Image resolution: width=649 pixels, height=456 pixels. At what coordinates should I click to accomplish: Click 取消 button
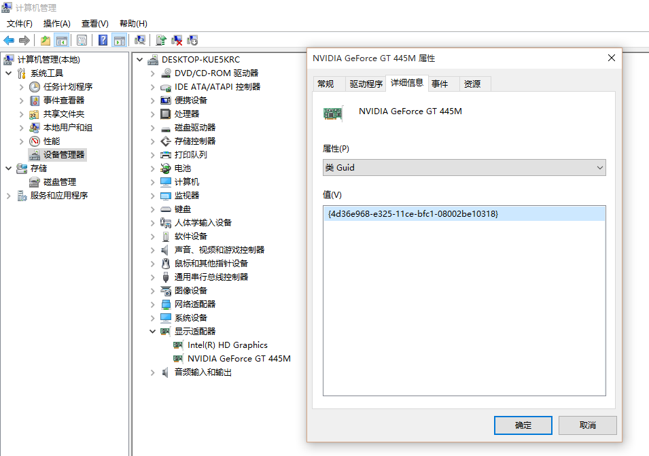587,425
